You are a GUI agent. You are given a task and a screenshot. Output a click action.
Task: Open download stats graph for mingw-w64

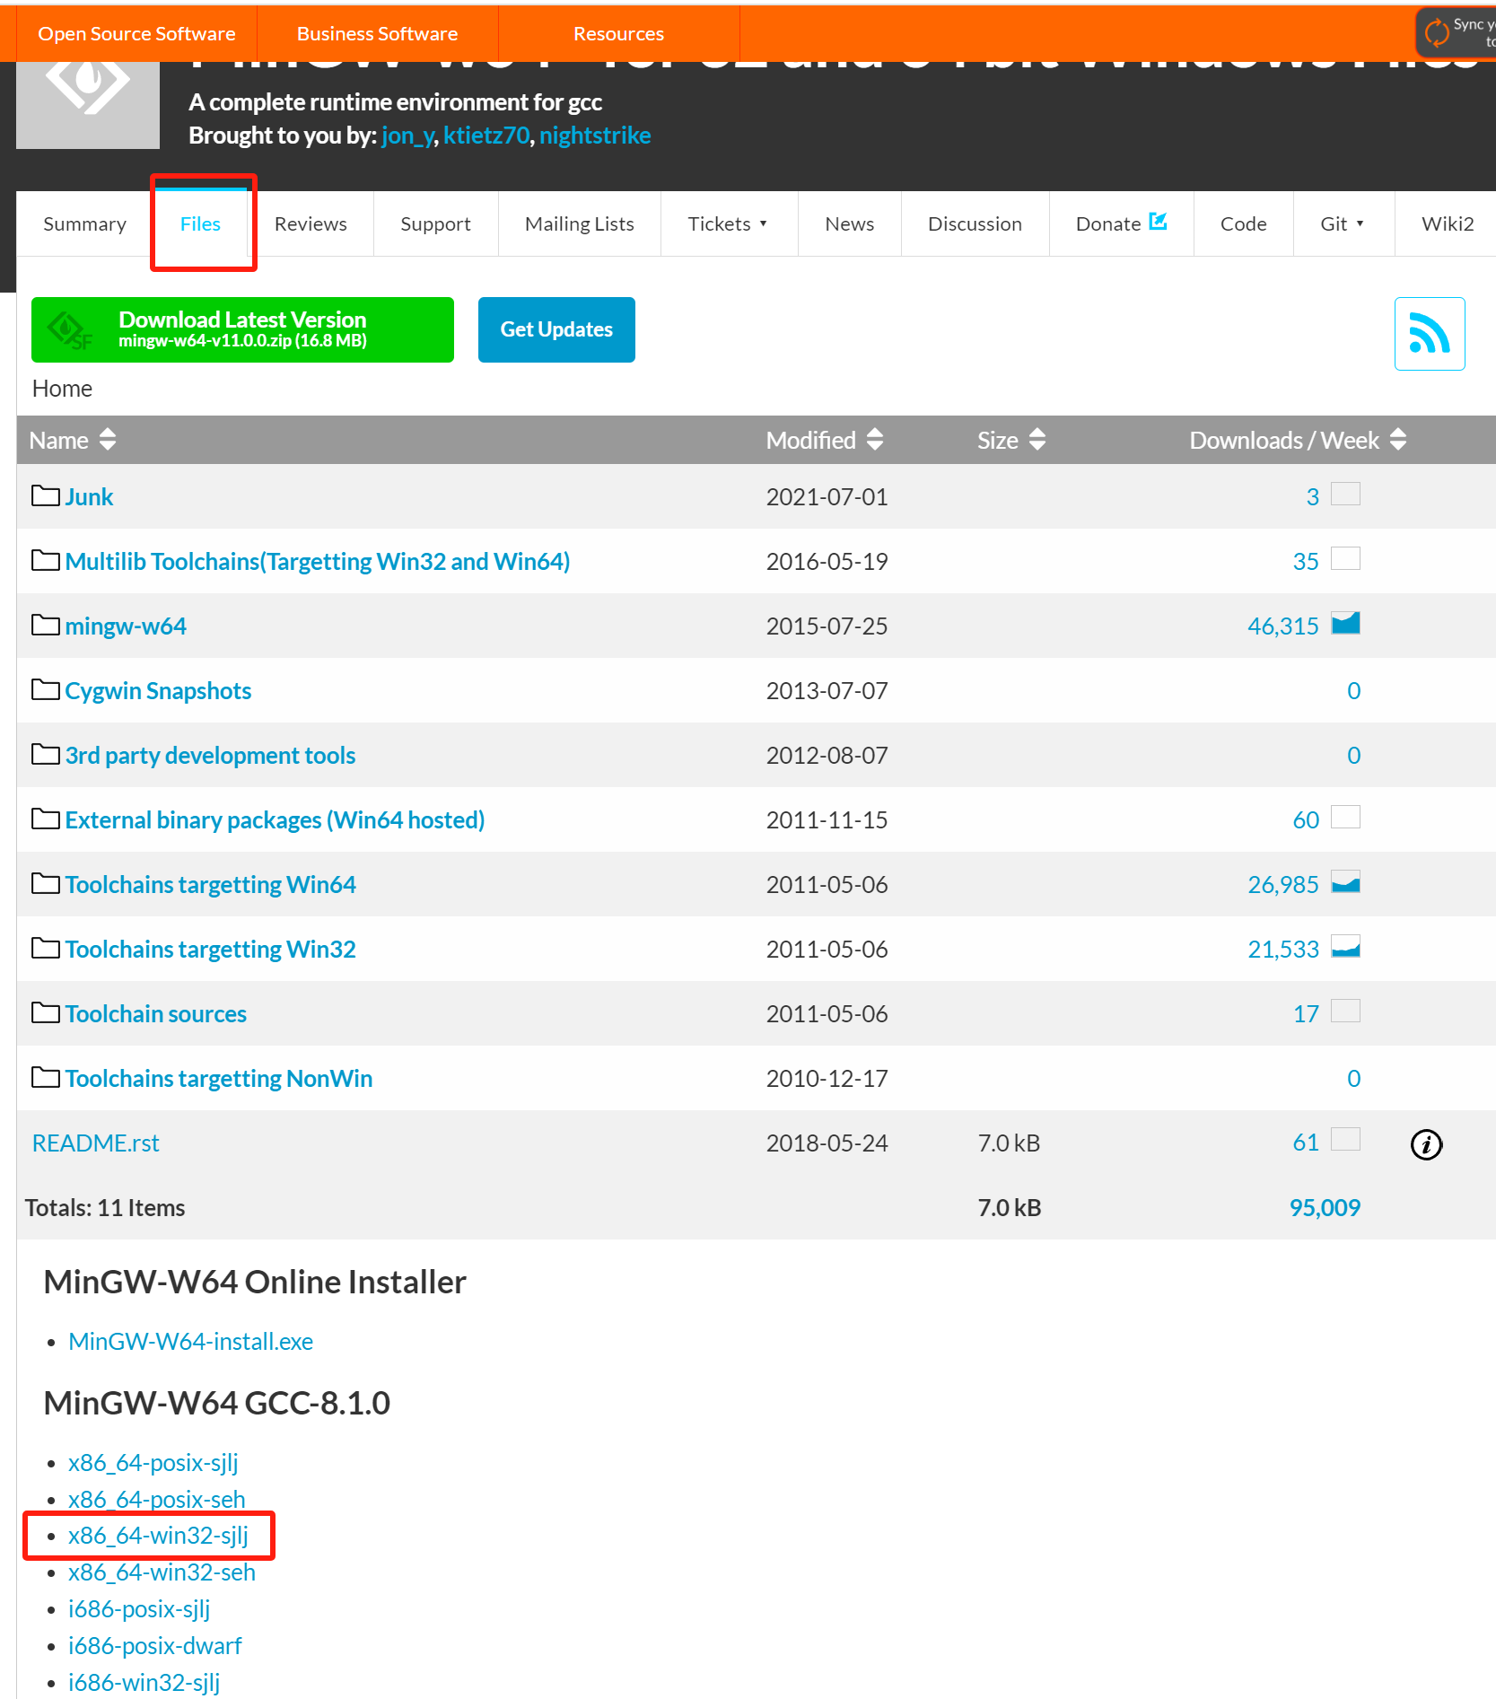[1346, 623]
